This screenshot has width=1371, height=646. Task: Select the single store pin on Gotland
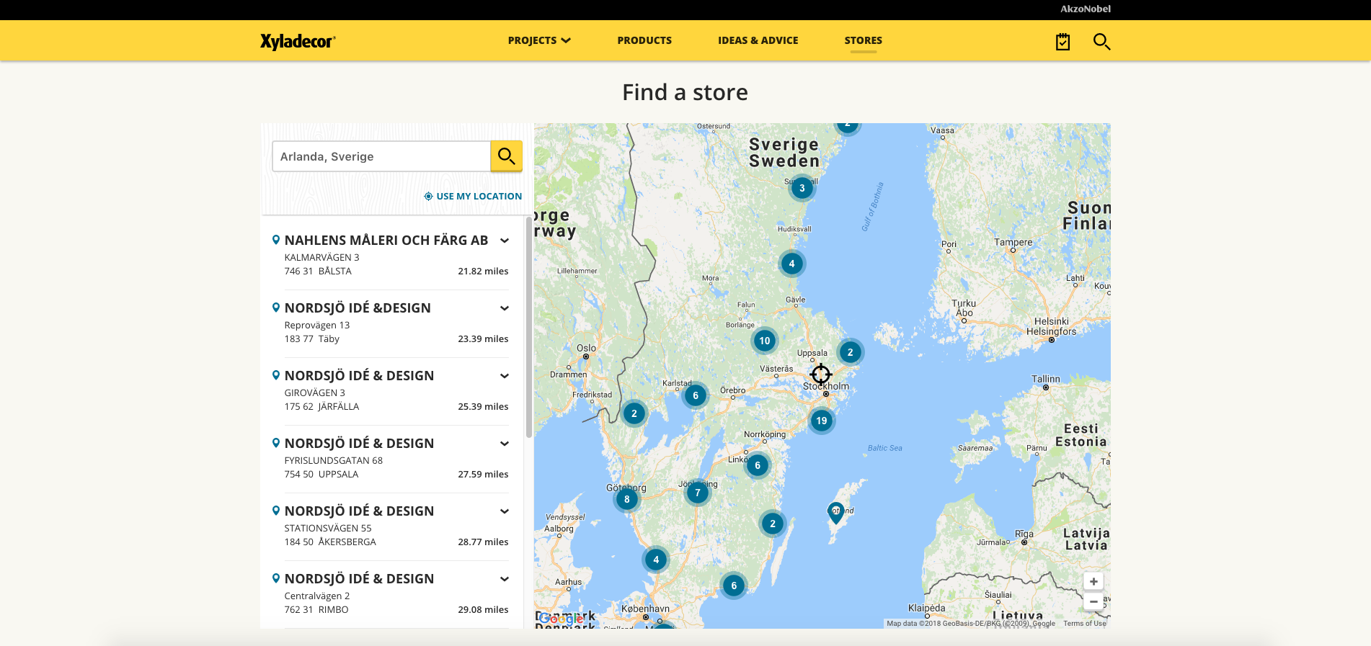coord(835,512)
